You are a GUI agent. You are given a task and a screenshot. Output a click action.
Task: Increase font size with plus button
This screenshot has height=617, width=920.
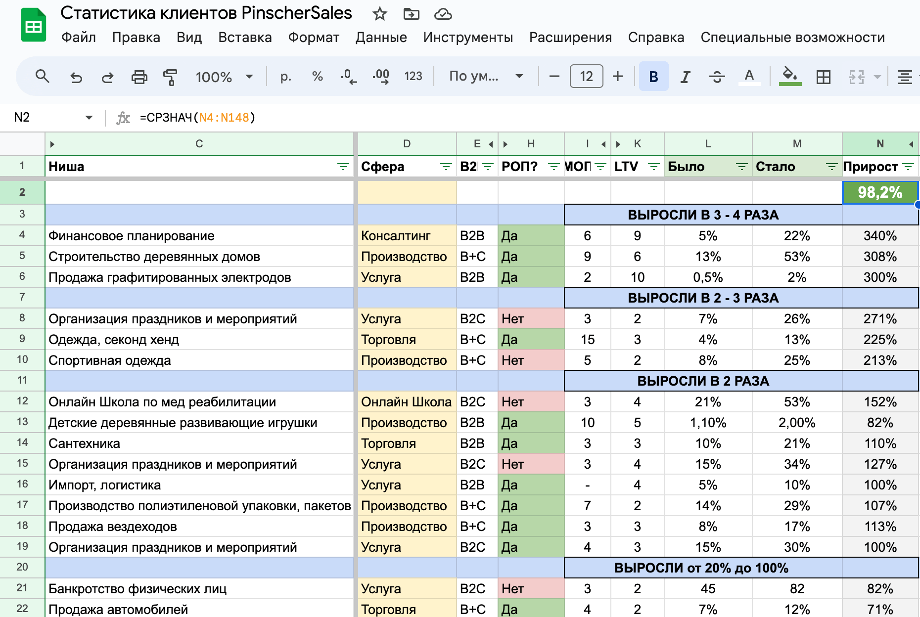617,76
